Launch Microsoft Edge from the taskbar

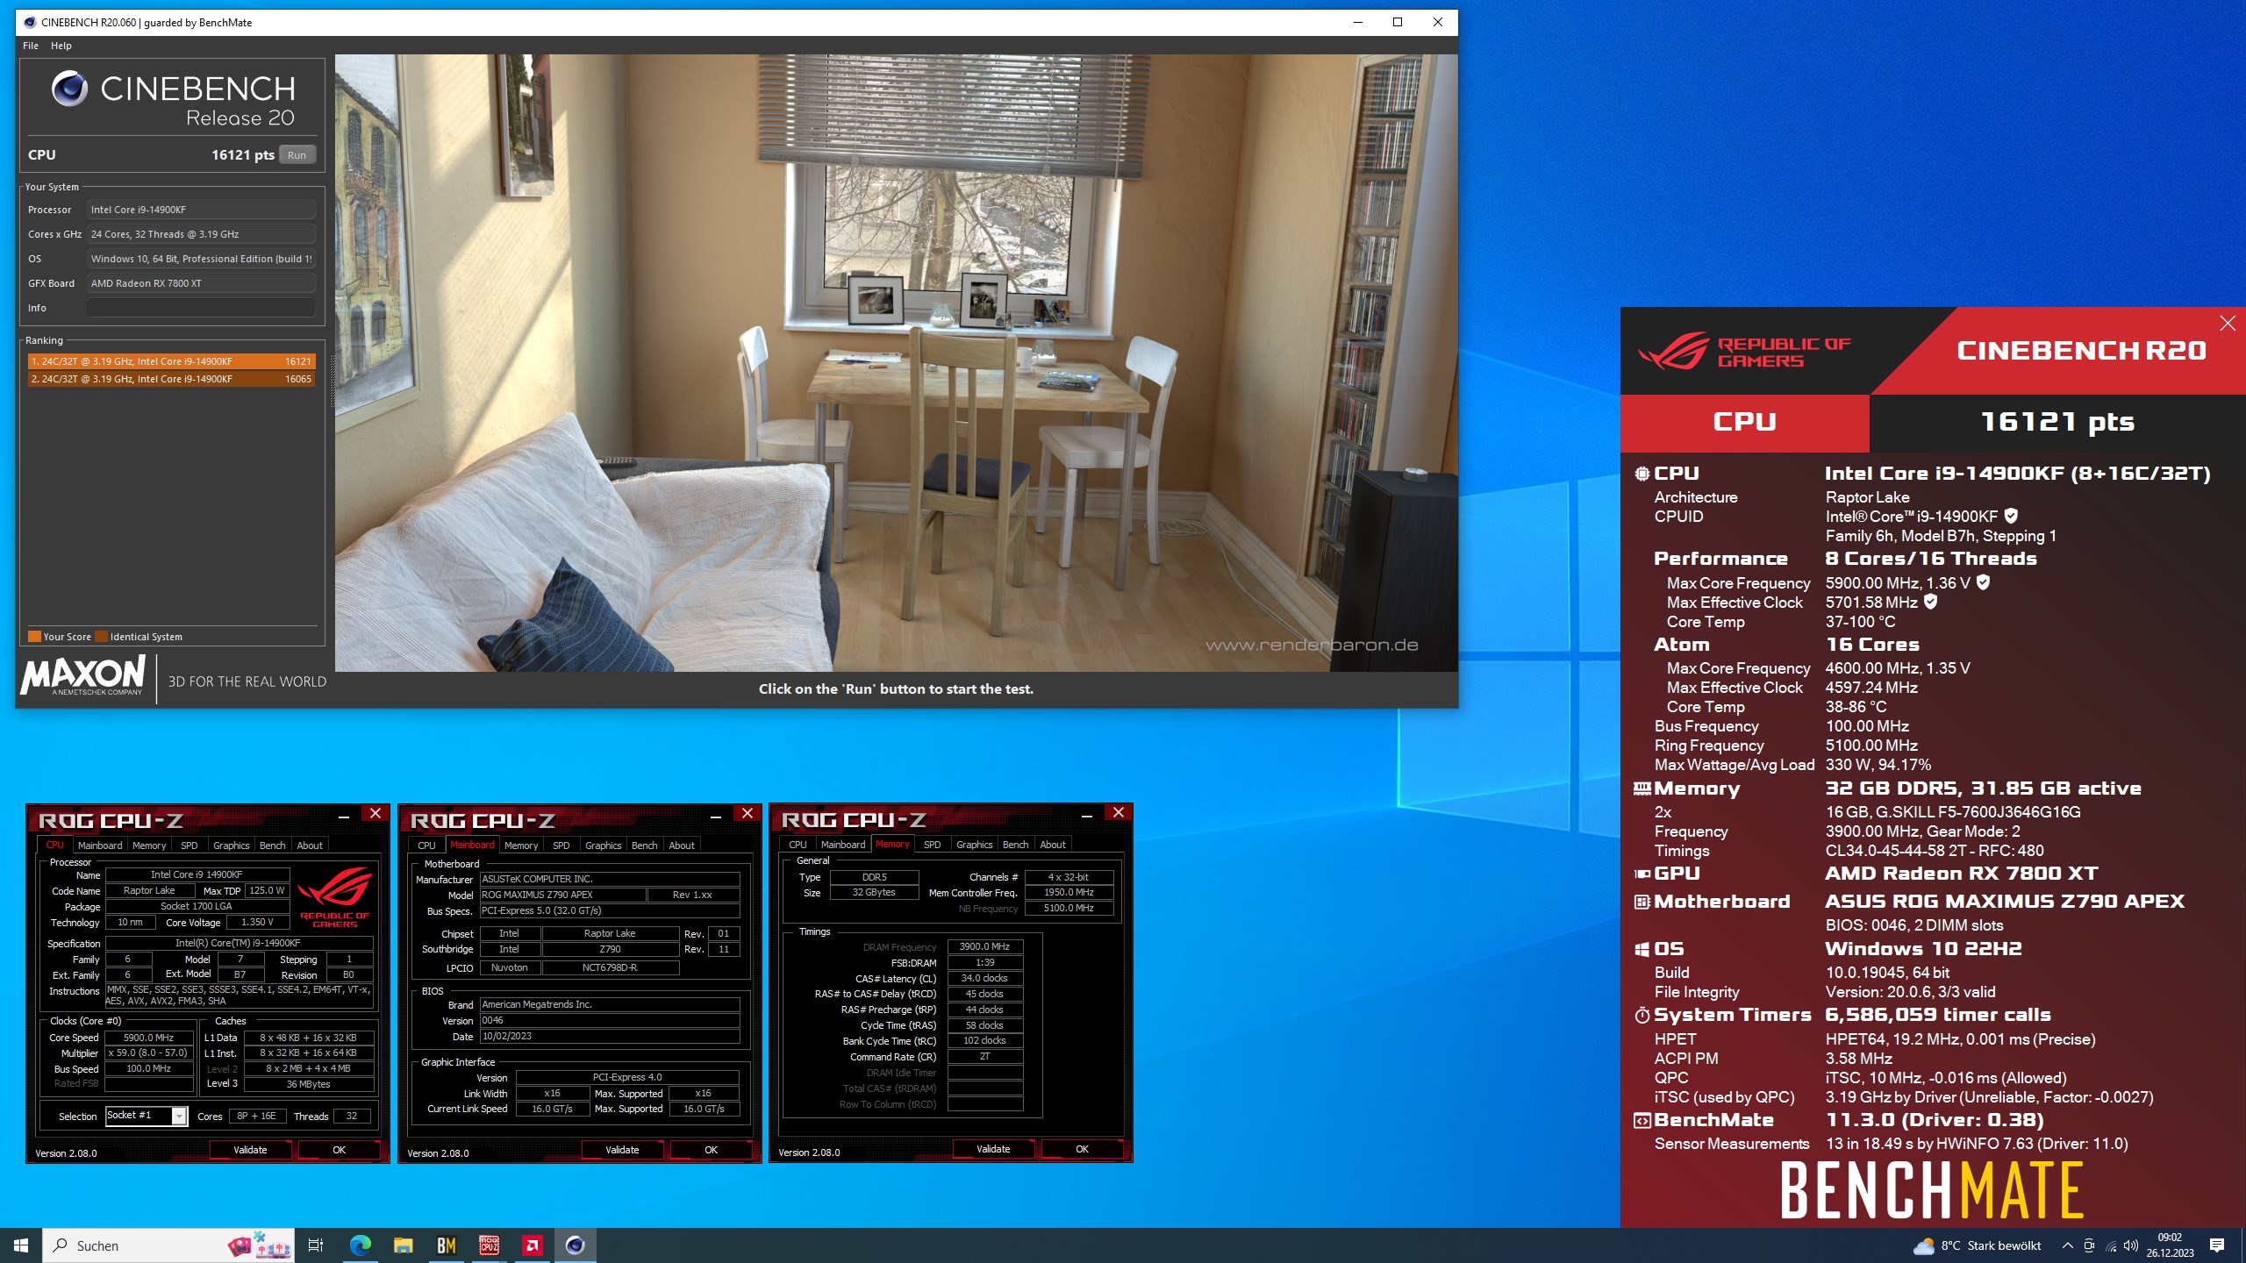click(360, 1245)
